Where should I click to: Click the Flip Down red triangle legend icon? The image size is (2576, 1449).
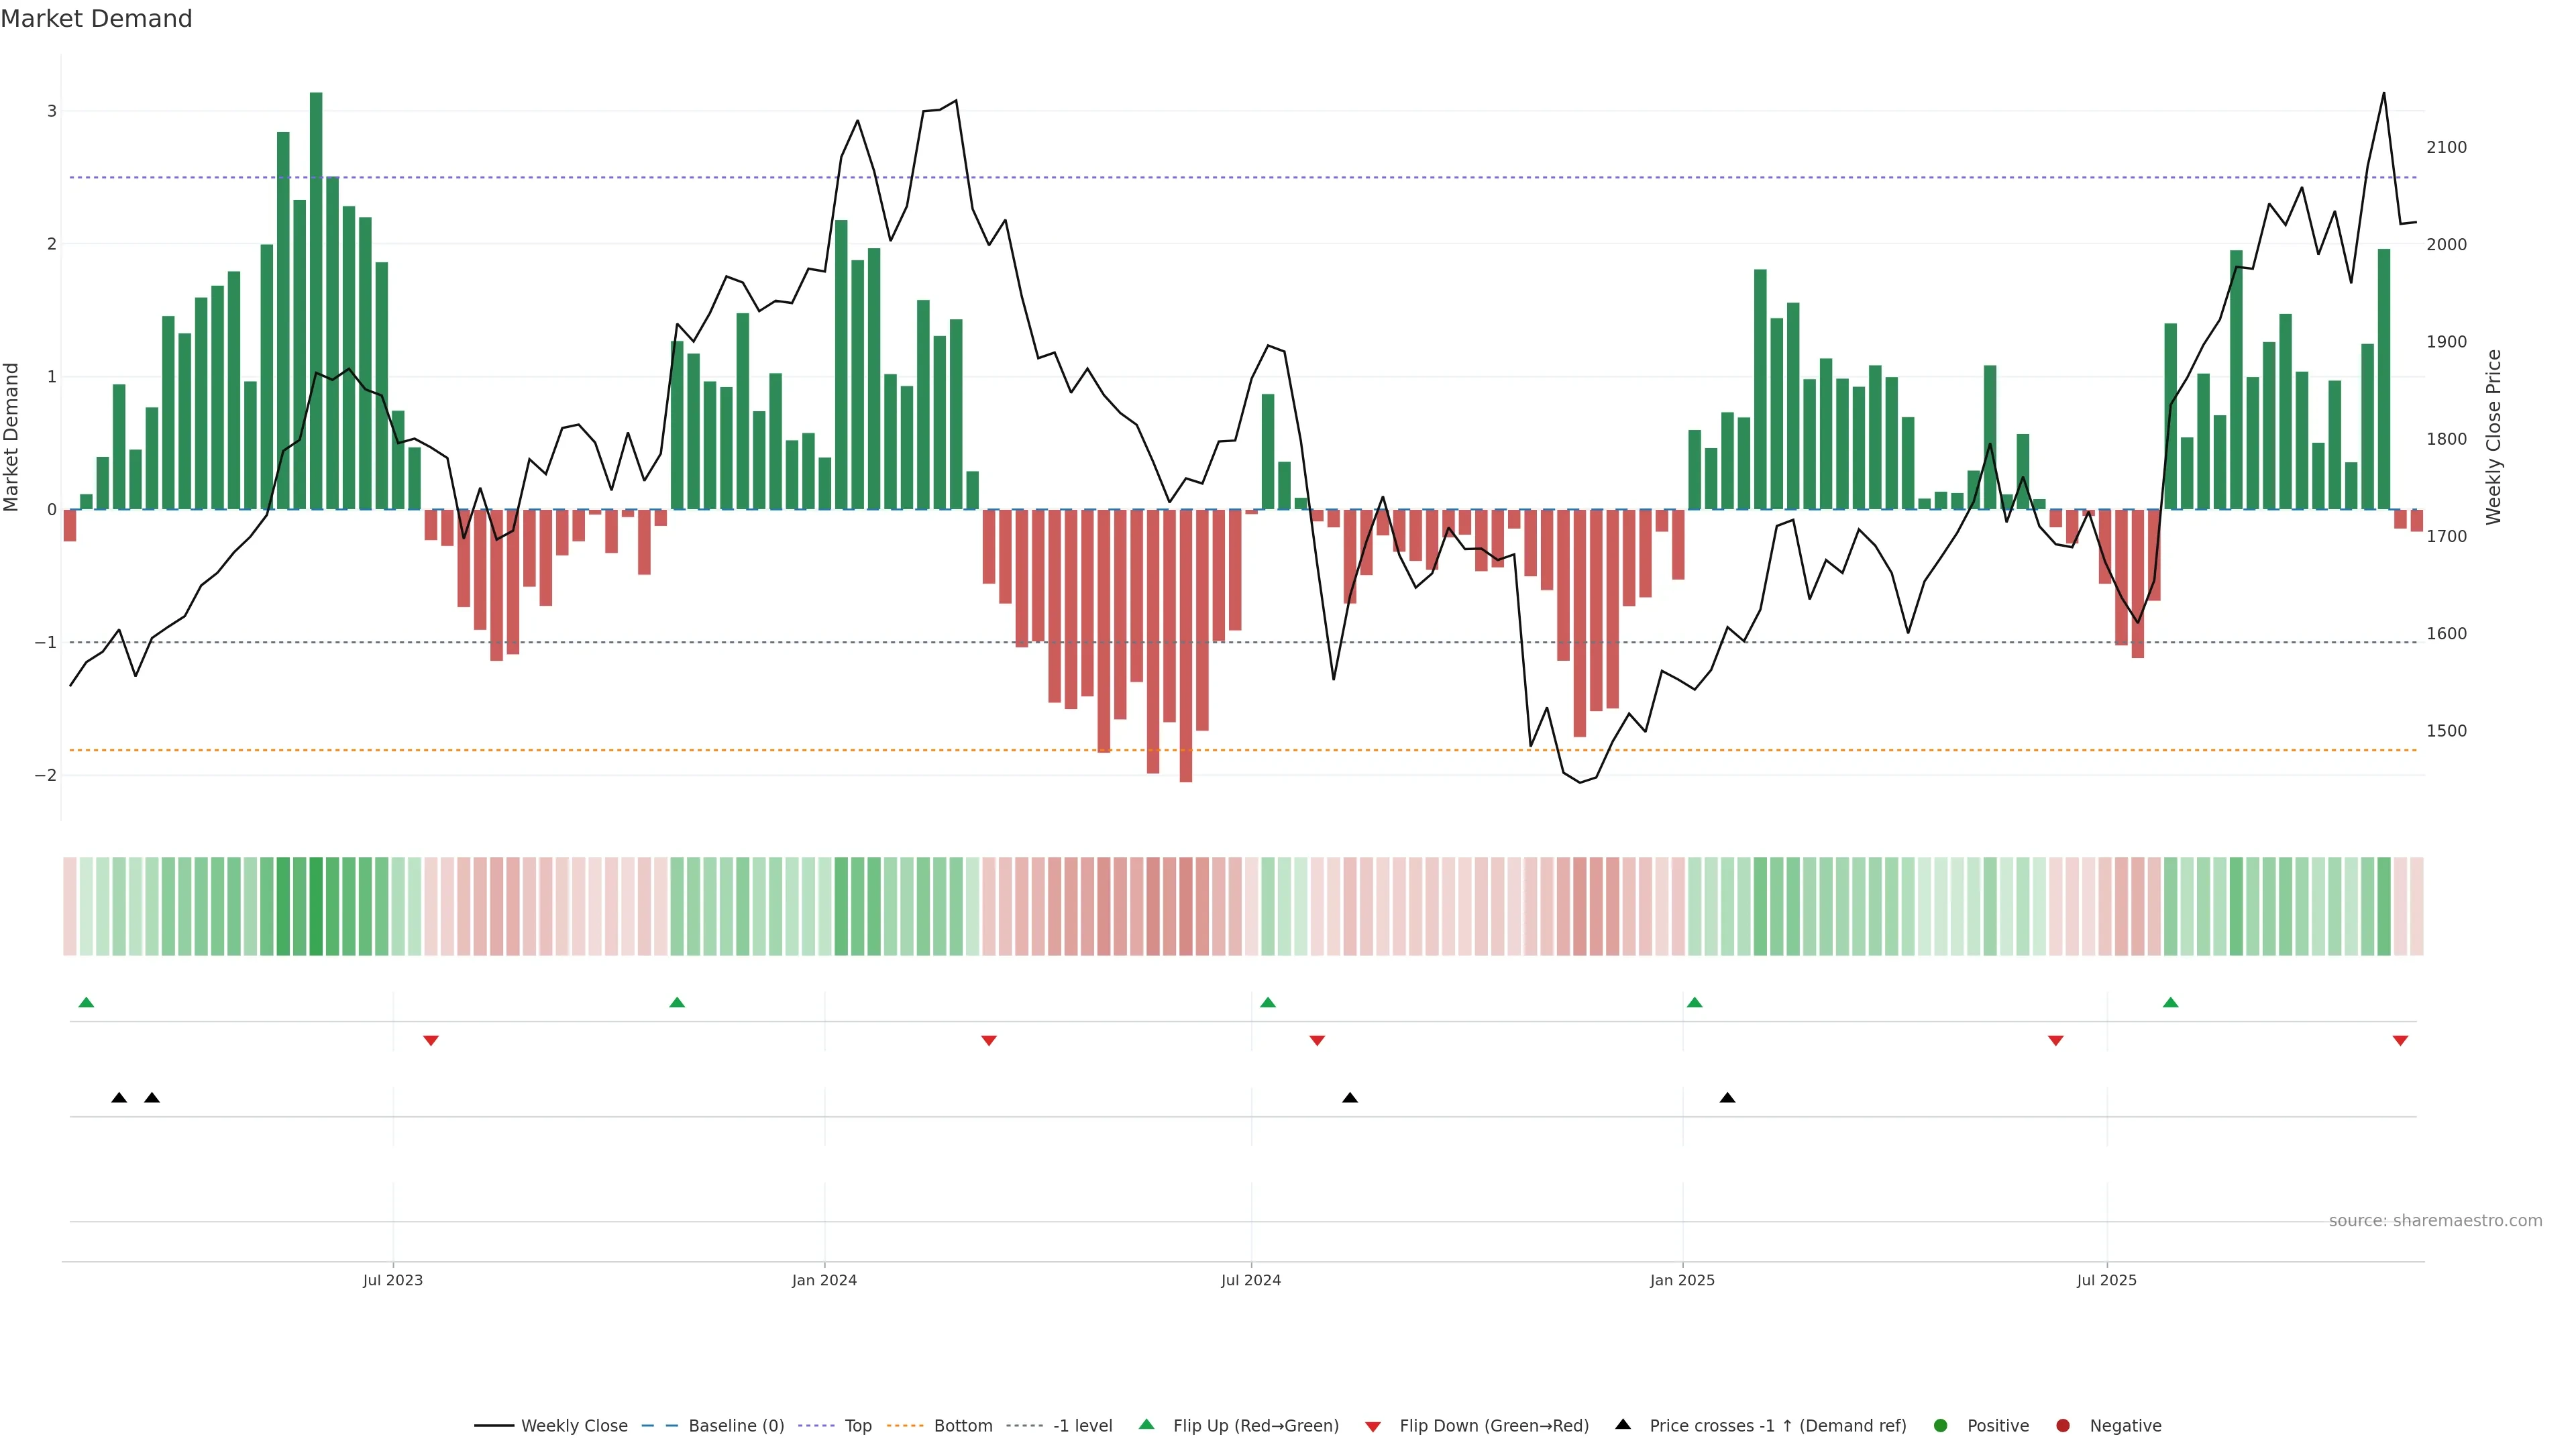click(1373, 1427)
